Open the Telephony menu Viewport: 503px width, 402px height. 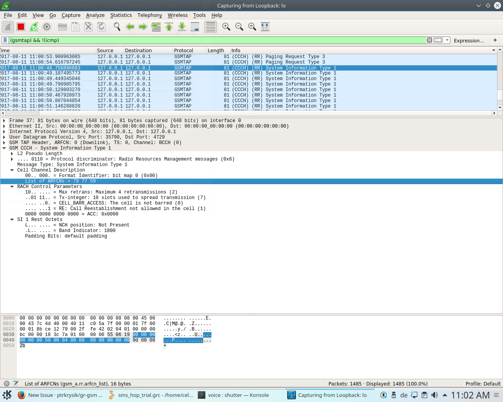coord(149,15)
